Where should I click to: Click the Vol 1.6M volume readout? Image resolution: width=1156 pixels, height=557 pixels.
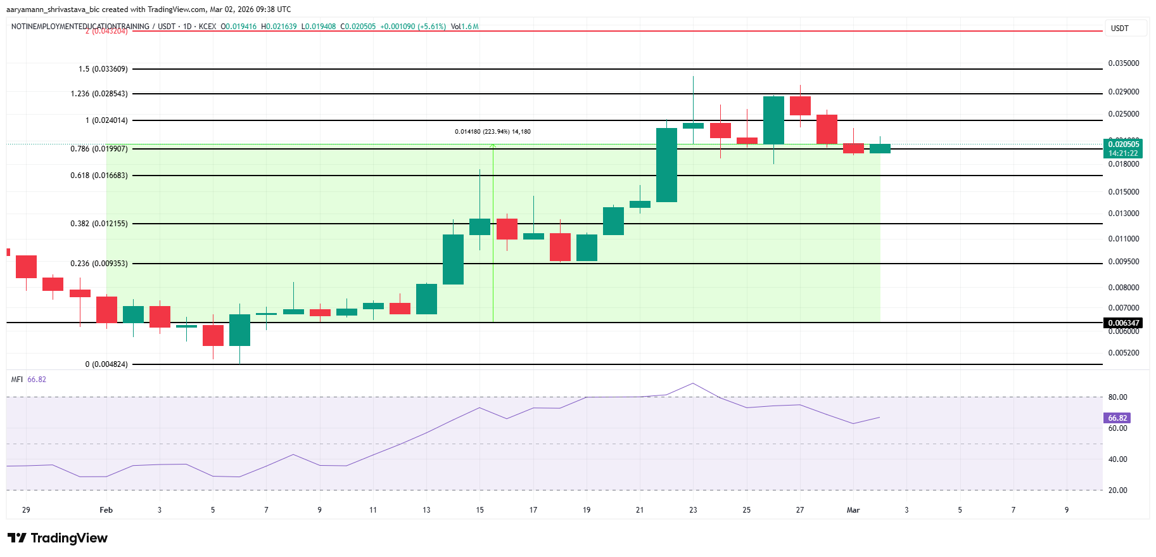pos(464,27)
